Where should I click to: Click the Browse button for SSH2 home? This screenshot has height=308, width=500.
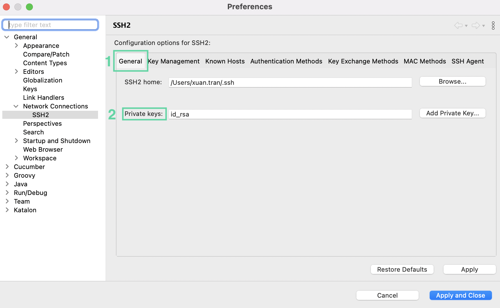pos(452,81)
